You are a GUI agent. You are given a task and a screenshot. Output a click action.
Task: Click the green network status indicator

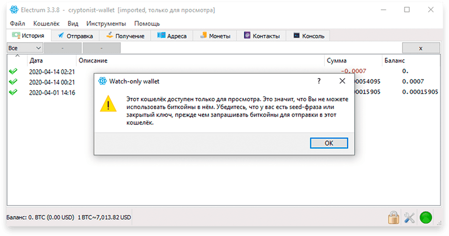click(x=426, y=218)
